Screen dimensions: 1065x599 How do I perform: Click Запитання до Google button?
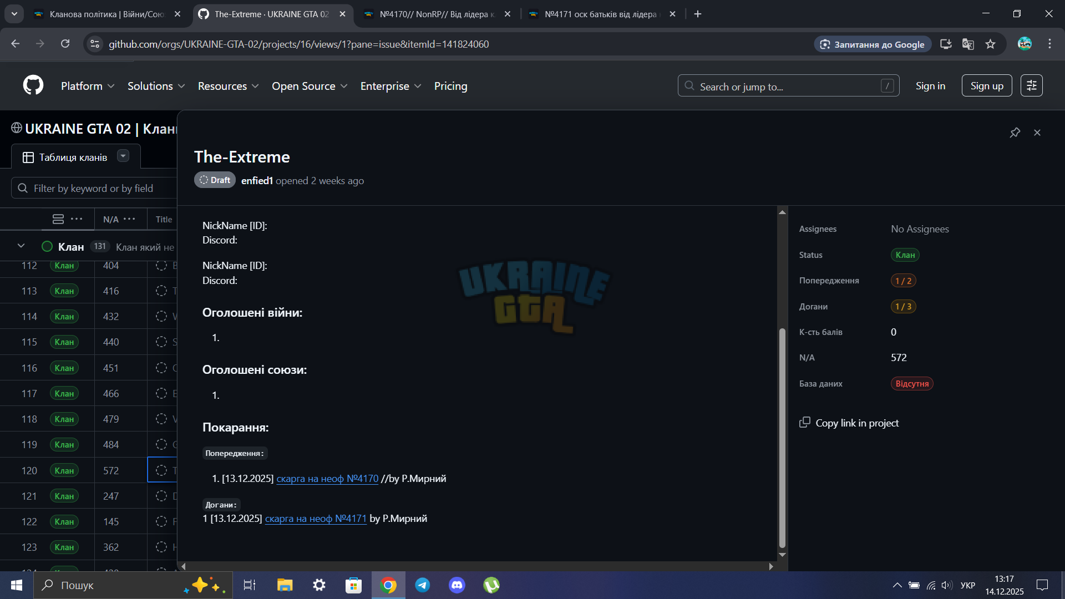click(x=872, y=44)
